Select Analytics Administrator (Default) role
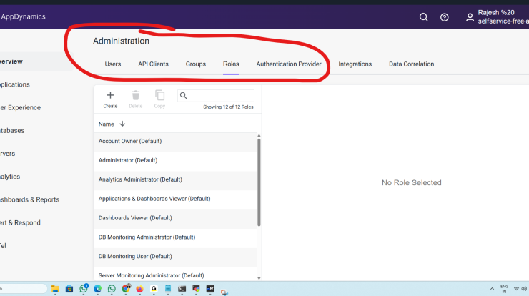 tap(140, 179)
